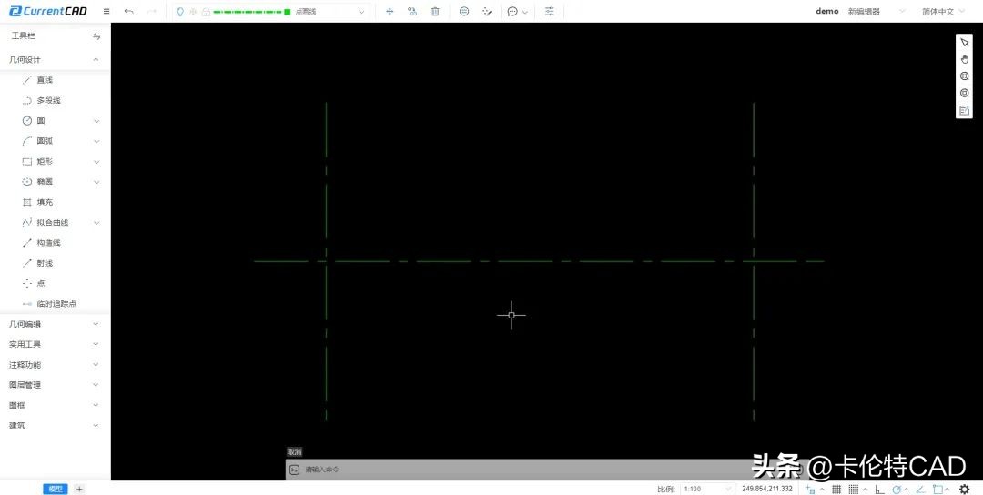Choose the arrow select cursor on right panel
The width and height of the screenshot is (983, 495).
click(964, 43)
